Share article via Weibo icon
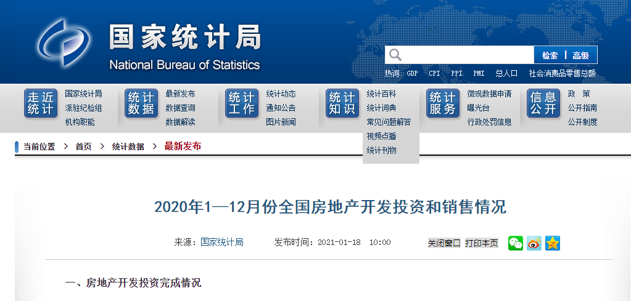The width and height of the screenshot is (631, 301). click(534, 243)
